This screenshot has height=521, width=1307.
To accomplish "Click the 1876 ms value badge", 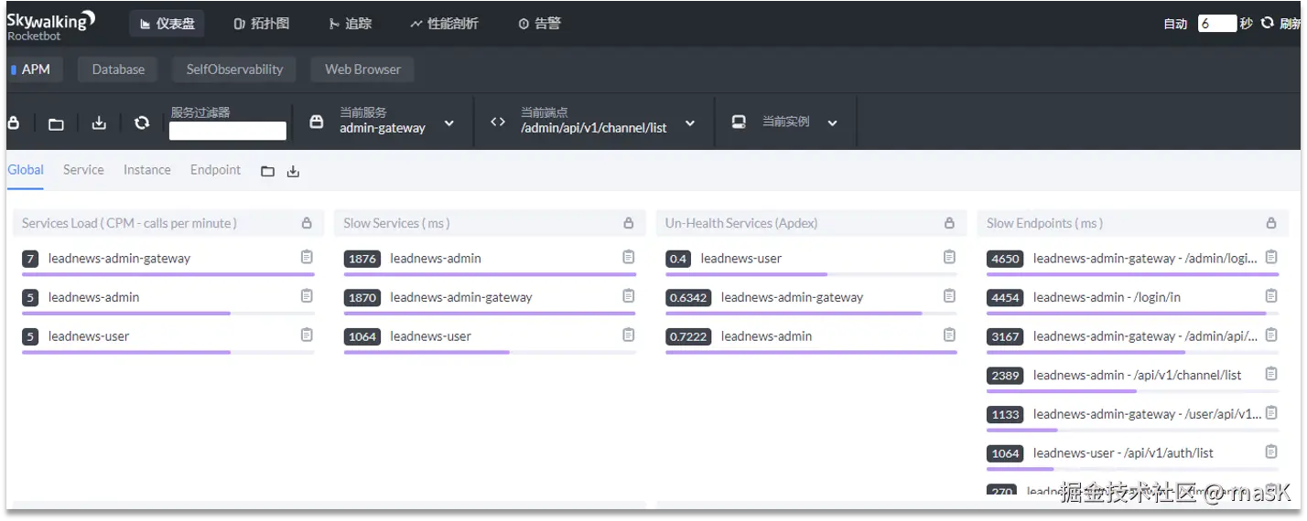I will pyautogui.click(x=362, y=259).
